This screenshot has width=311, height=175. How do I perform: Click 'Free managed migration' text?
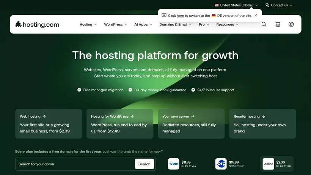103,90
